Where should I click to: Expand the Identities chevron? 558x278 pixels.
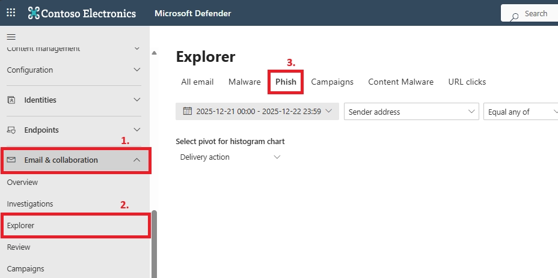coord(137,100)
